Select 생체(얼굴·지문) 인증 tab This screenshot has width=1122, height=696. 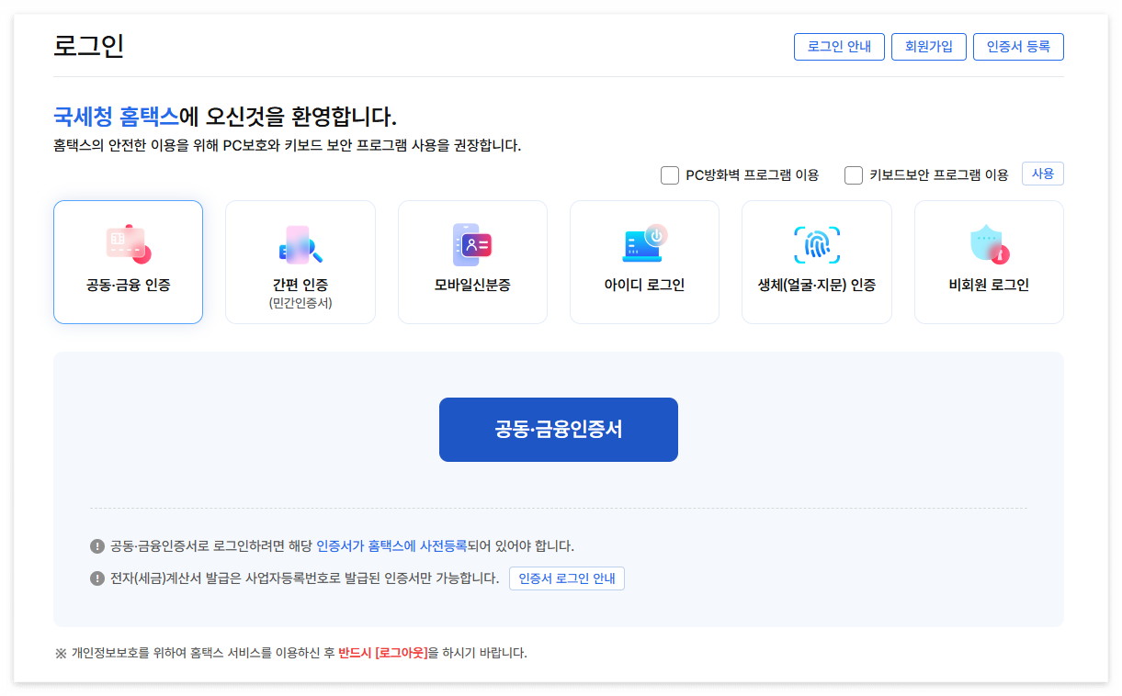tap(817, 262)
